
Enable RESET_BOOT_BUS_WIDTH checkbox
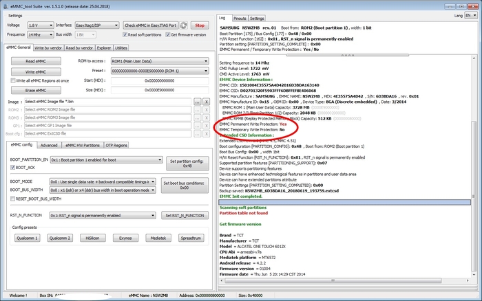pos(12,199)
